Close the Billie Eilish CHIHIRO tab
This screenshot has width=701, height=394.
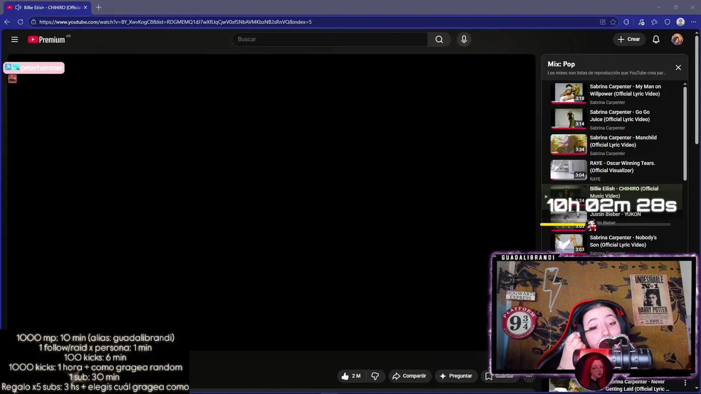click(x=85, y=7)
